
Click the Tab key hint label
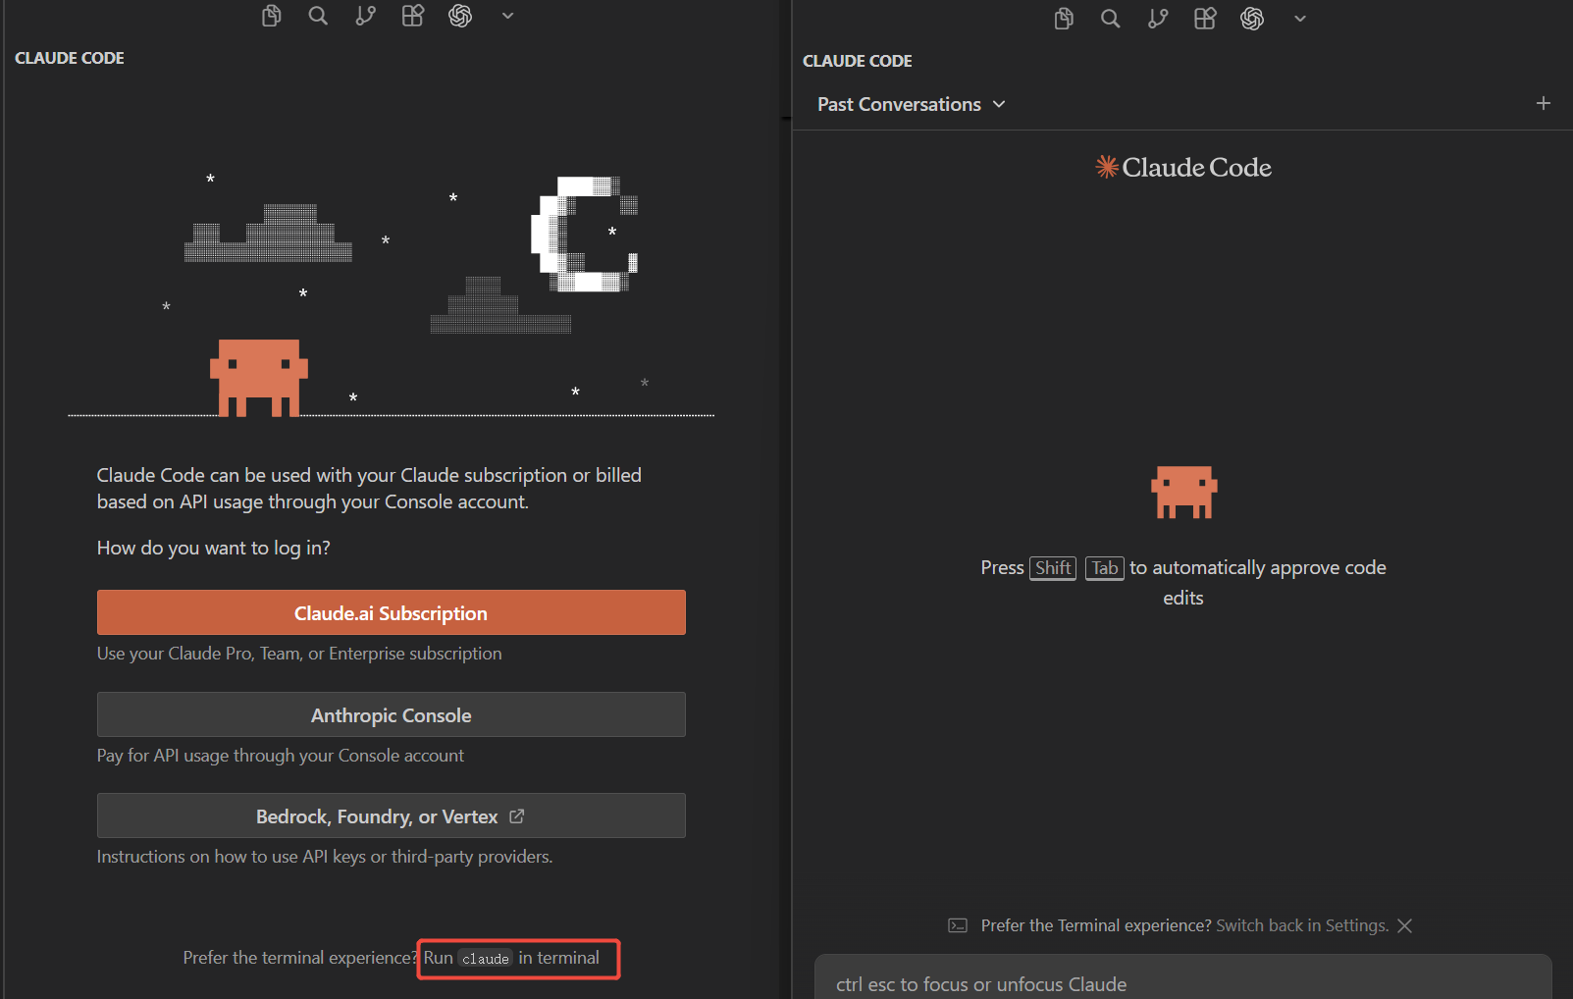1105,568
